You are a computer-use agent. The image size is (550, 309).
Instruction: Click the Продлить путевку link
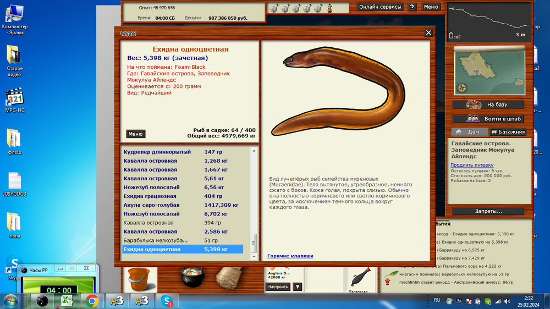click(472, 165)
